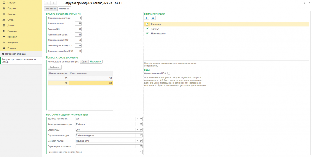
Task: Switch to the Основная tab
Action: [51, 9]
